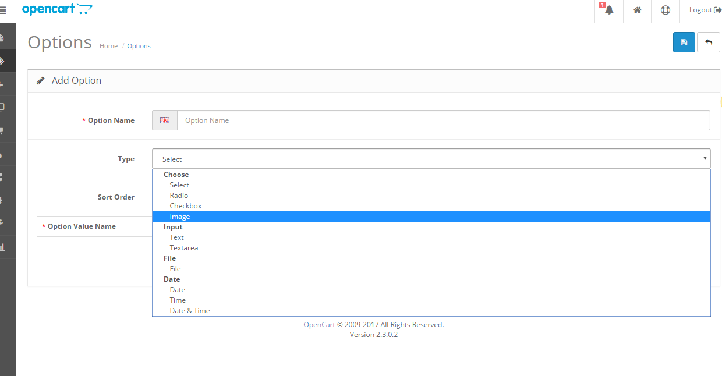
Task: Cancel with the back arrow button
Action: (x=709, y=42)
